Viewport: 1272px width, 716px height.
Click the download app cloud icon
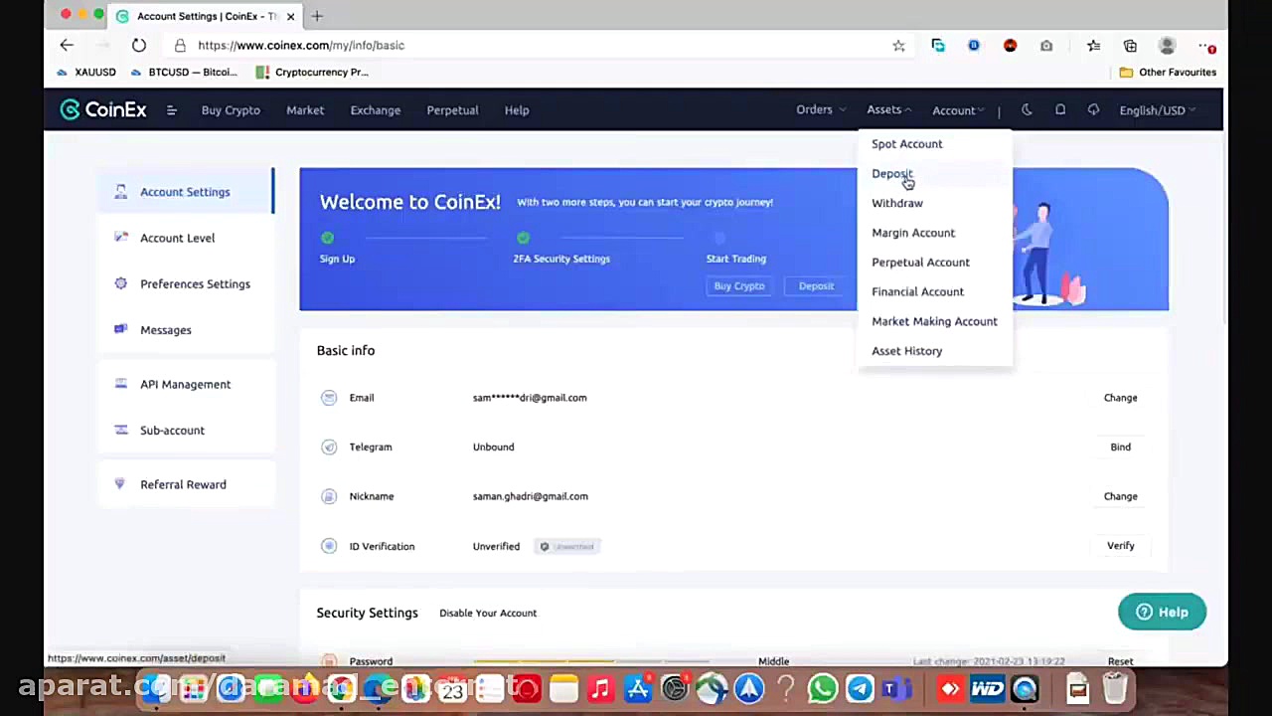pyautogui.click(x=1093, y=110)
